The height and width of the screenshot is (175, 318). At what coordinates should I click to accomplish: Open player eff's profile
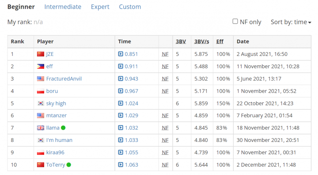[49, 67]
